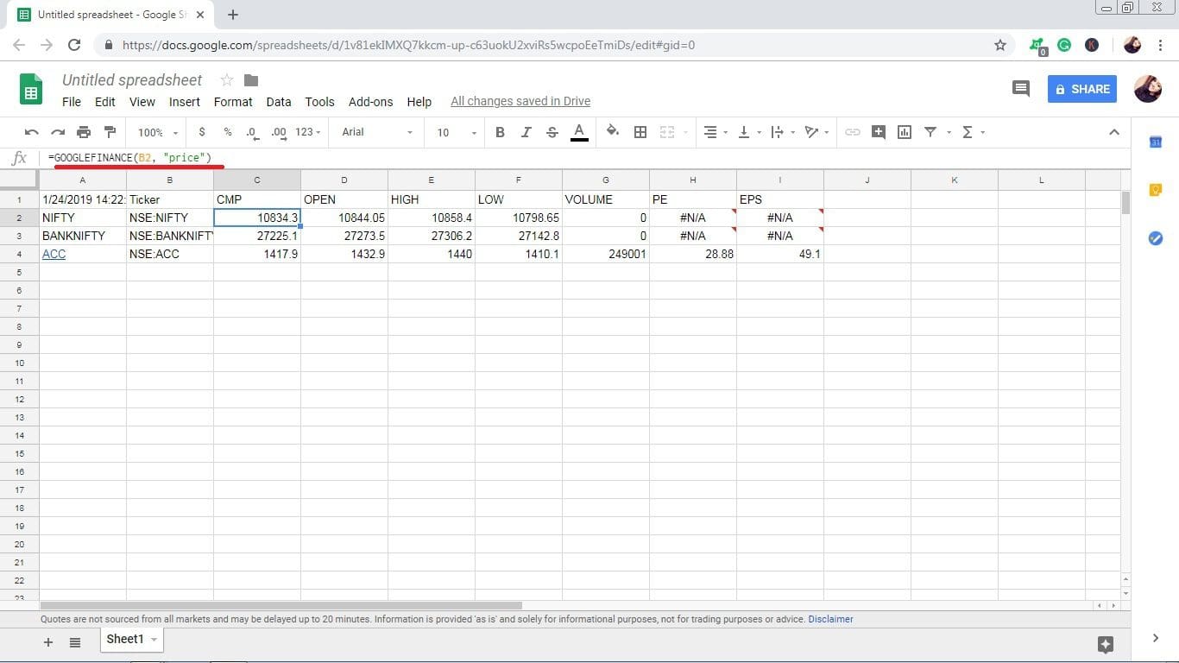
Task: Toggle bold formatting
Action: (x=500, y=132)
